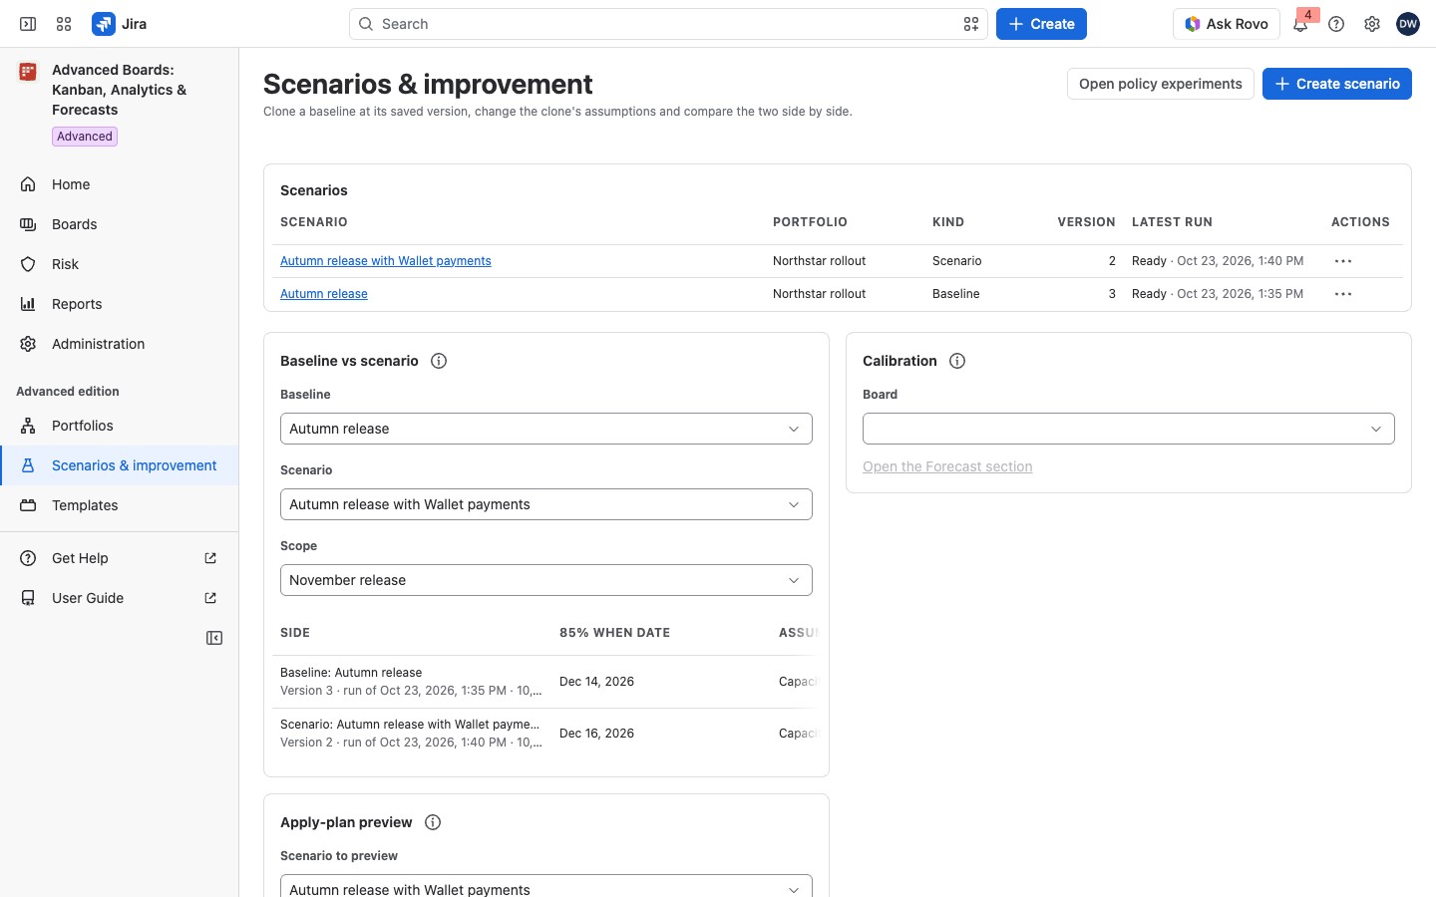Open actions menu for Autumn release with Wallet payments
Viewport: 1436px width, 897px height.
[1343, 261]
